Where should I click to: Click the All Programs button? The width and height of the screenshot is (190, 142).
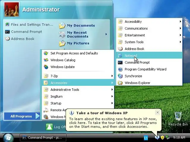point(22,116)
